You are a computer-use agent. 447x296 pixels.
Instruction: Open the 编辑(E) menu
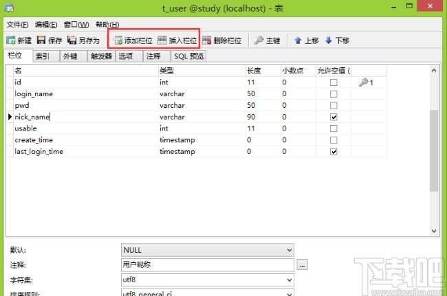(46, 25)
